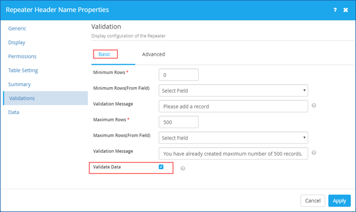This screenshot has width=356, height=212.
Task: Click the Cancel button
Action: click(x=313, y=201)
